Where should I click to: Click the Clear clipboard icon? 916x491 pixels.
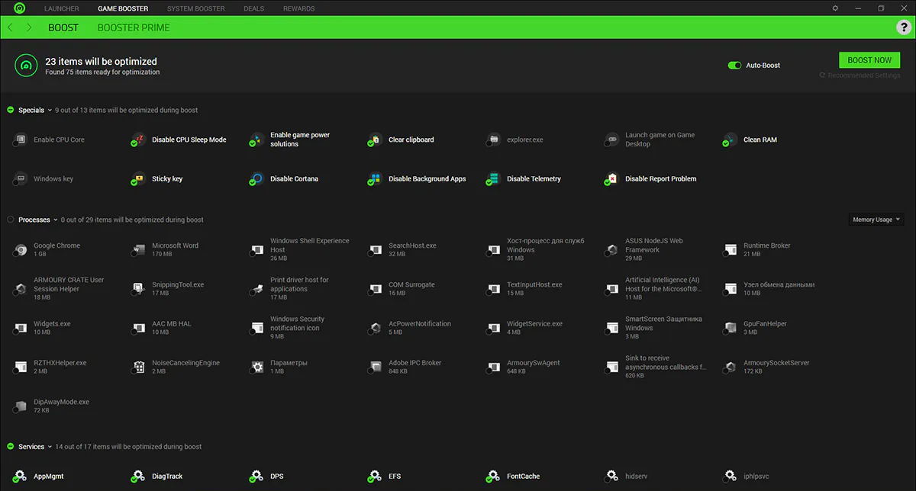[375, 140]
